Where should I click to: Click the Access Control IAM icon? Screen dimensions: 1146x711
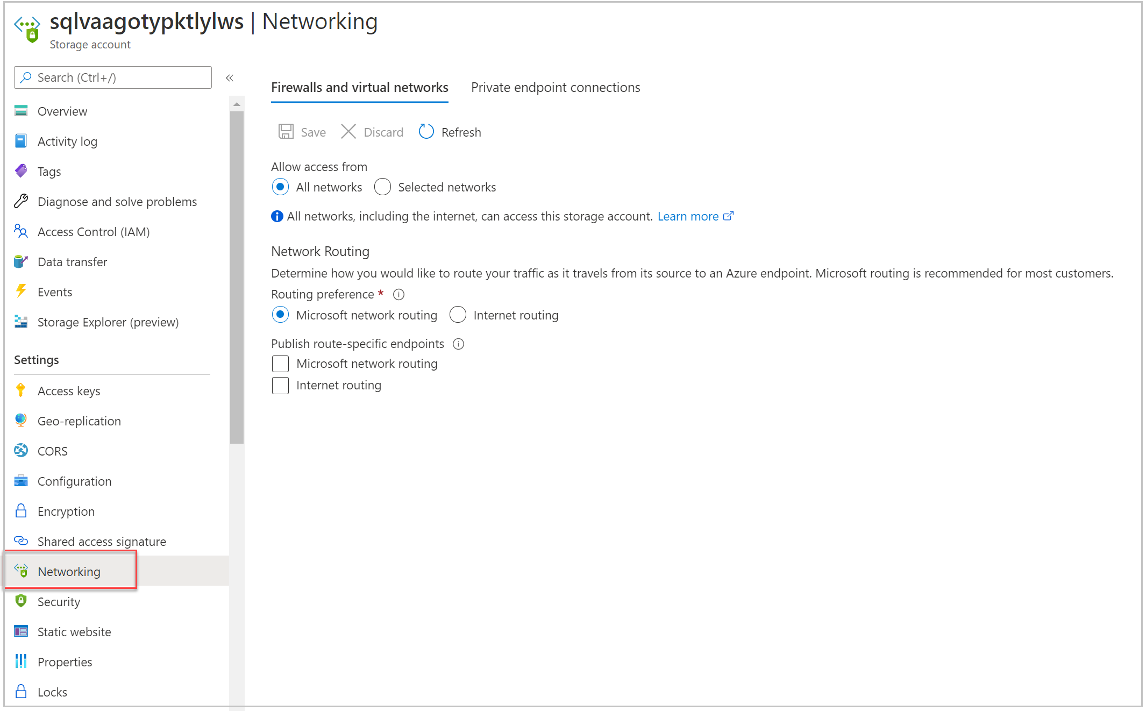(22, 232)
